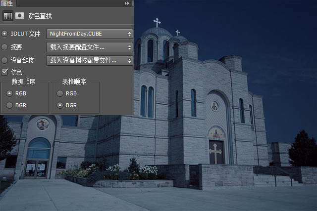Image resolution: width=317 pixels, height=211 pixels.
Task: Click the Color Lookup grid icon
Action: [x=7, y=16]
